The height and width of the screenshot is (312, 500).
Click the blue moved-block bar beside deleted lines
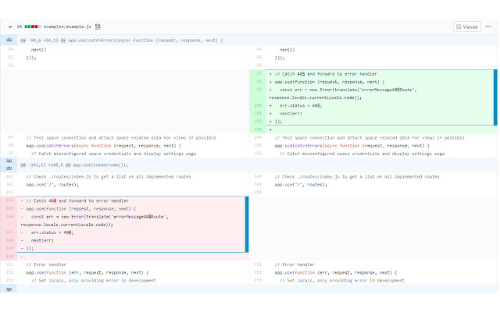pyautogui.click(x=247, y=225)
